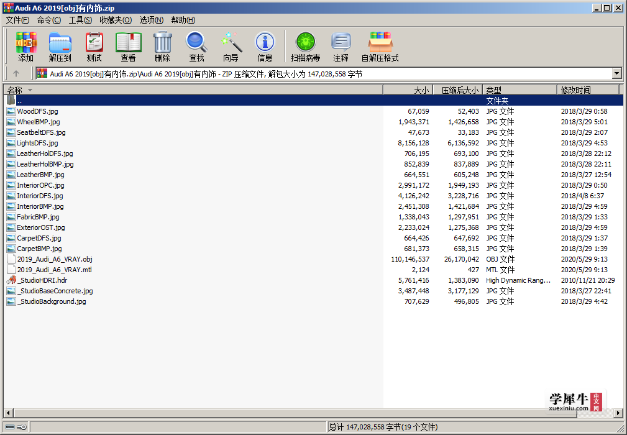The height and width of the screenshot is (435, 627).
Task: Open the 工具(S) menu
Action: pyautogui.click(x=80, y=20)
